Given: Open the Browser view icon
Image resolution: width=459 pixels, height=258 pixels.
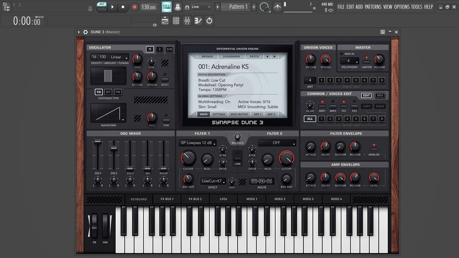Looking at the screenshot, I should click(x=6, y=7).
